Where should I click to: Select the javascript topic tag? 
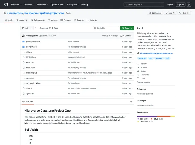(142, 58)
